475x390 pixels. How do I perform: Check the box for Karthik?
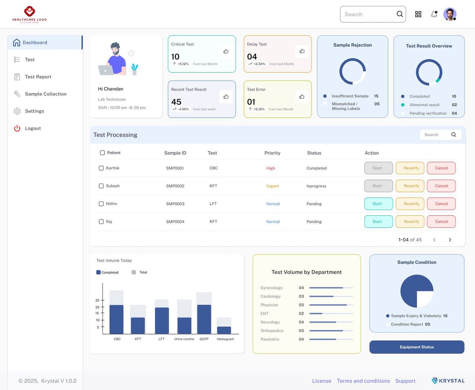click(101, 168)
